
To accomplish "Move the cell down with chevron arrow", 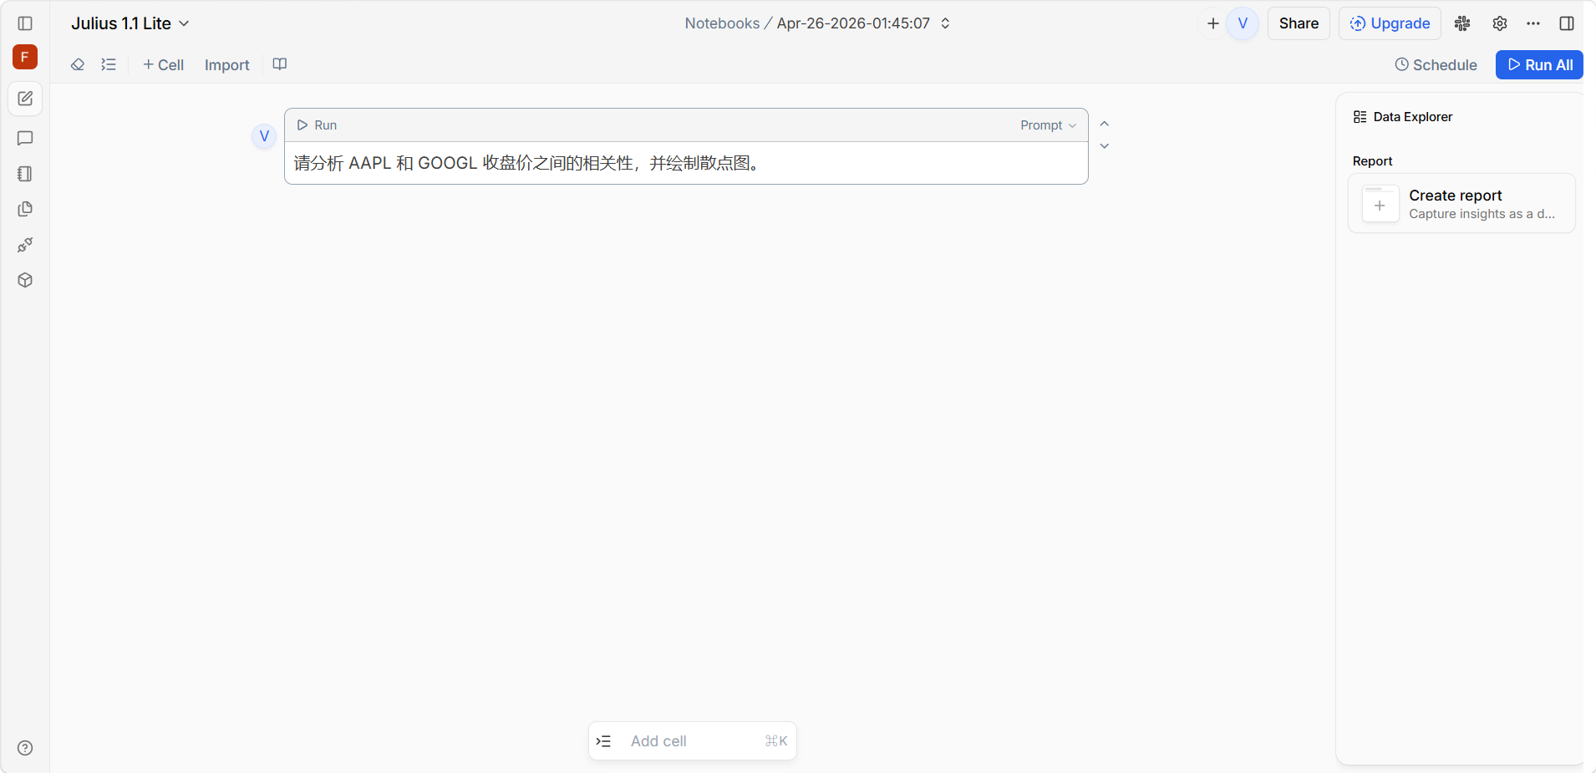I will click(1105, 146).
